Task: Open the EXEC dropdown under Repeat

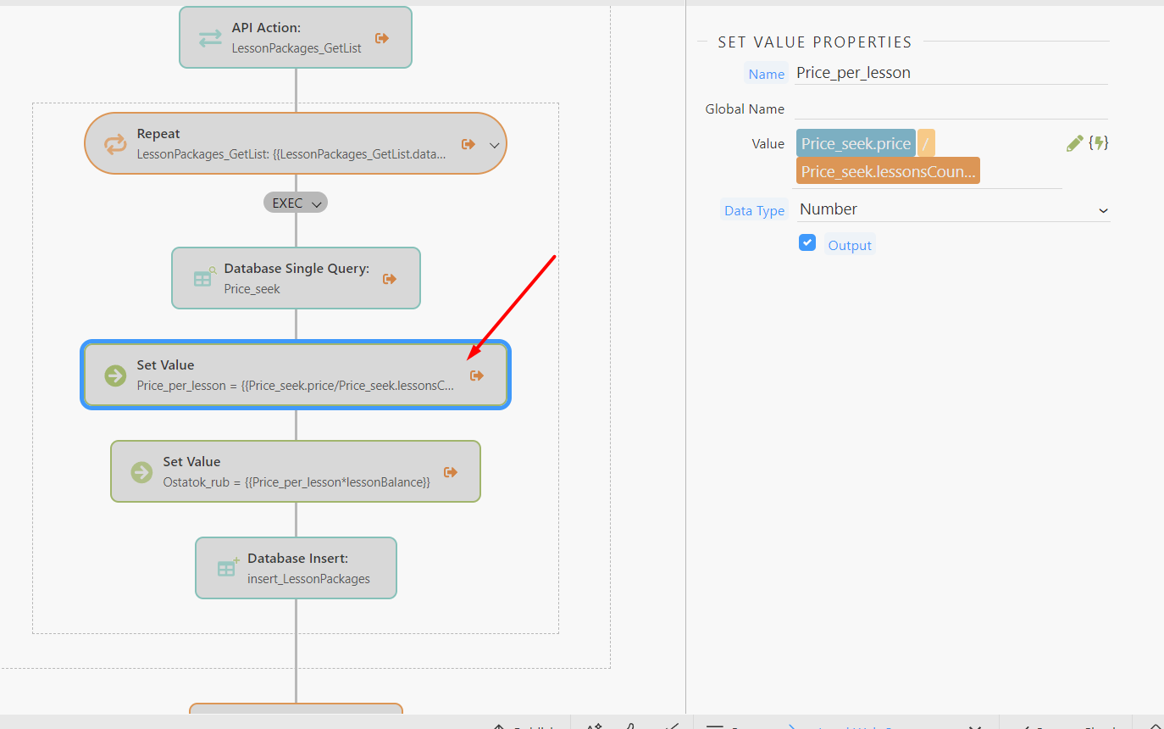Action: (296, 203)
